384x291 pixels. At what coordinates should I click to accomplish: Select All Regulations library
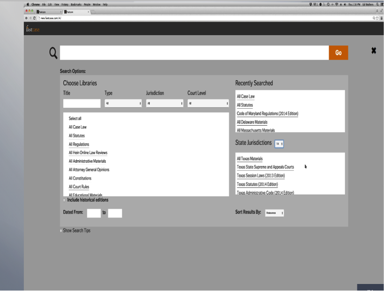(79, 144)
